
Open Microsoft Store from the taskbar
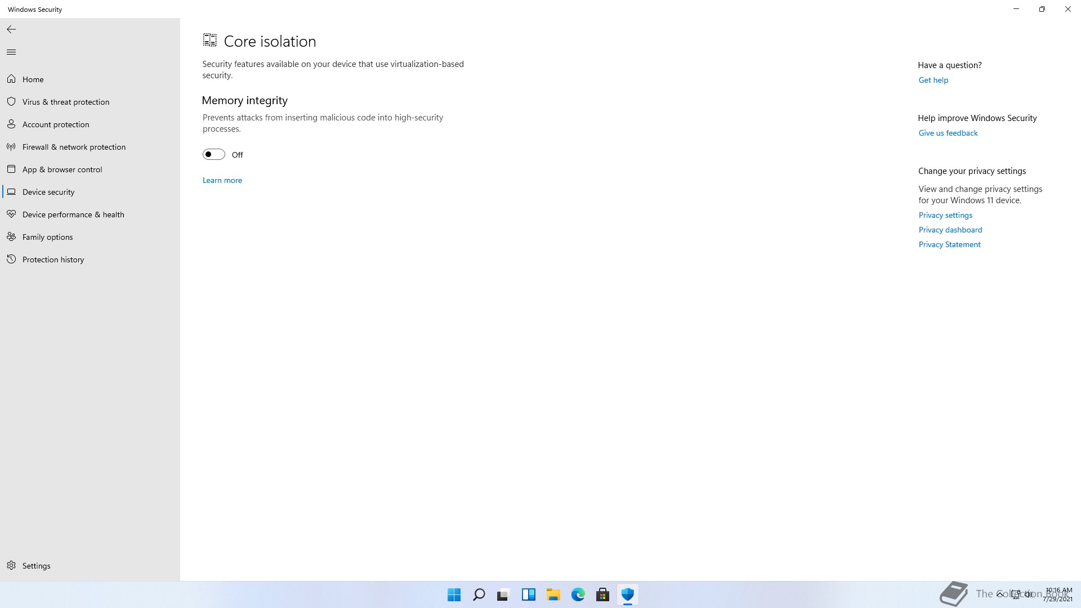click(x=602, y=594)
